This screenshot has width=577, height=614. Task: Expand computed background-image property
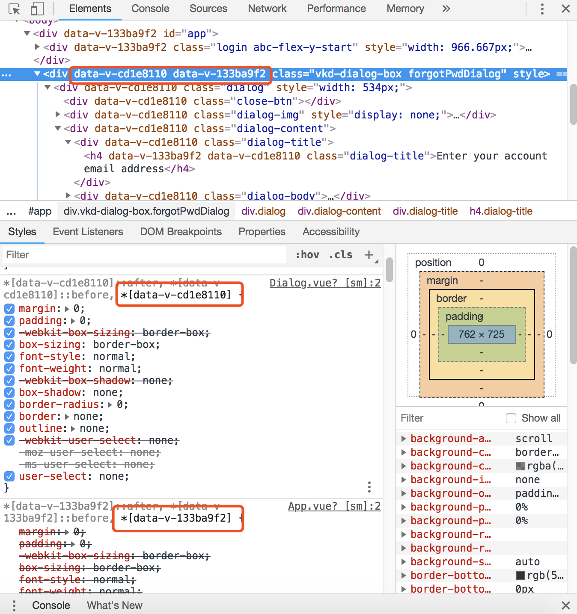[404, 480]
